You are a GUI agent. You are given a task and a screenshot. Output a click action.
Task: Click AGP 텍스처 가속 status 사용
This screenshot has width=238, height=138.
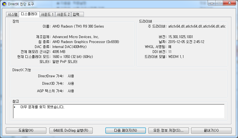71,91
